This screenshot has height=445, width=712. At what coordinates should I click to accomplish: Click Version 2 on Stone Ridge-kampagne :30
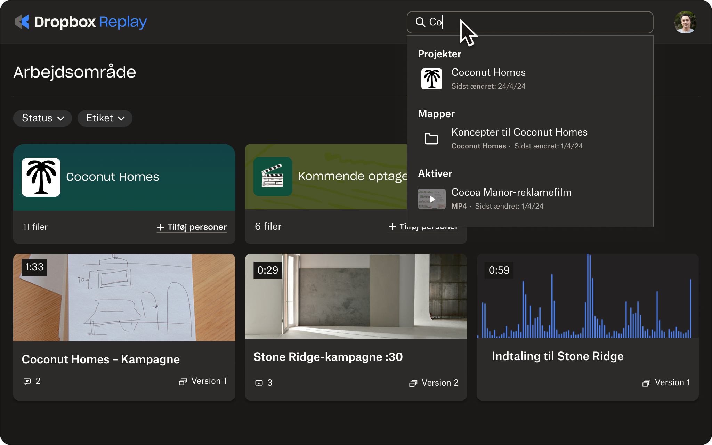440,383
